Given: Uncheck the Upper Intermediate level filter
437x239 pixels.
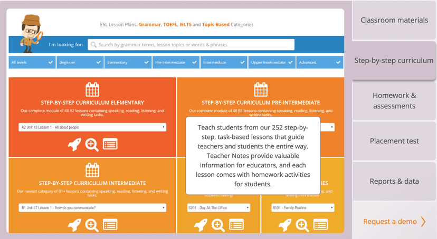Looking at the screenshot, I should (271, 62).
